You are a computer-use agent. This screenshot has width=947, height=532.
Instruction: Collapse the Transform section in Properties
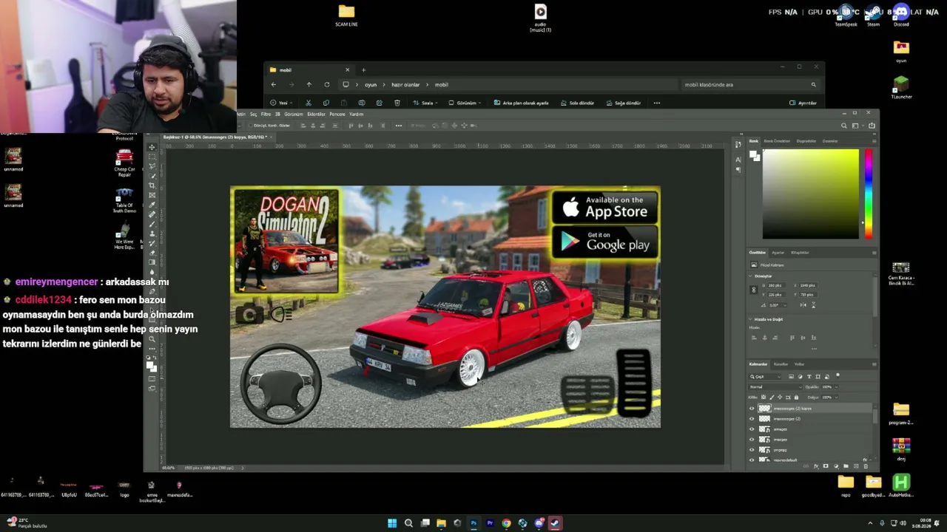tap(750, 276)
